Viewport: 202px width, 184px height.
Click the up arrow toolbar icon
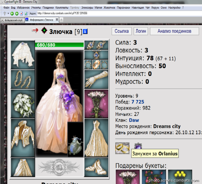(x=5, y=13)
